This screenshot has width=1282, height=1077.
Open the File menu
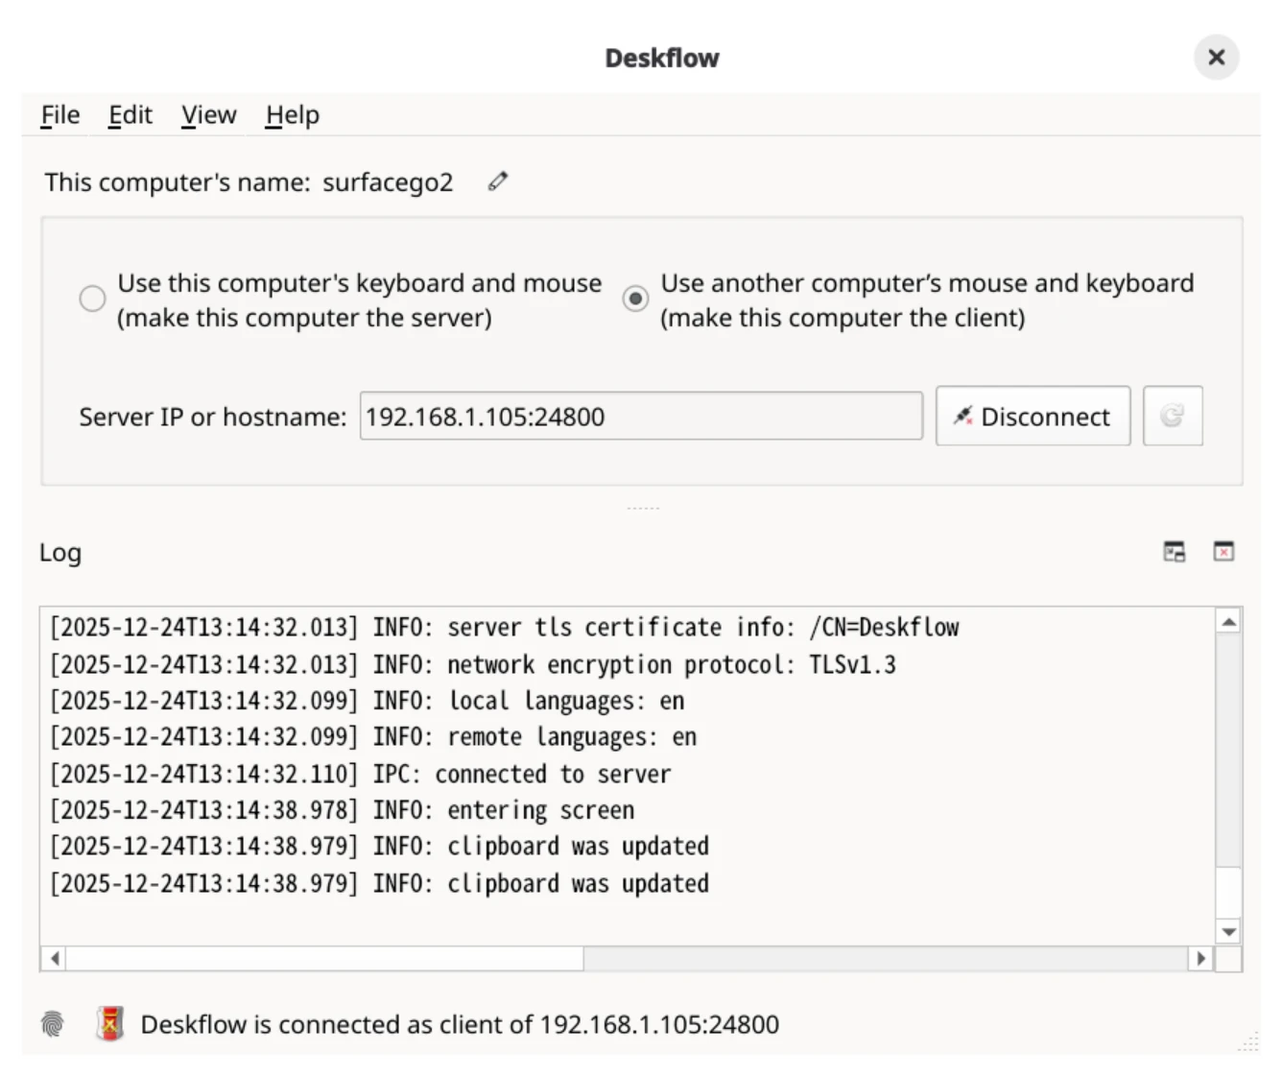pos(60,115)
